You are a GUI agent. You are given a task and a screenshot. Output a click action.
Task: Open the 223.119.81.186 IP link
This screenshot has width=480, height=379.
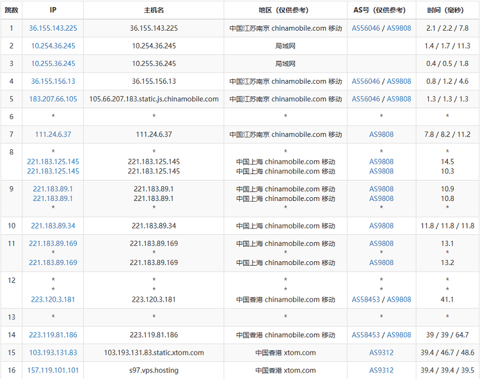[x=53, y=335]
